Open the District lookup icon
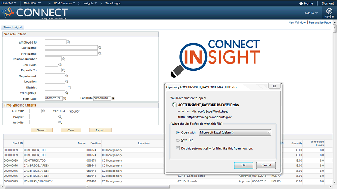Screen dimensions: 337x189 (70, 87)
